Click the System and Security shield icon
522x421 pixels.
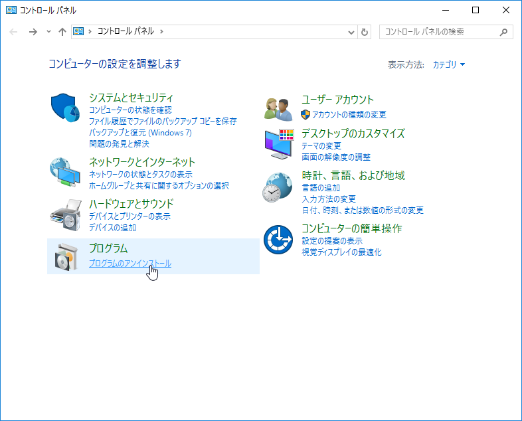coord(65,108)
